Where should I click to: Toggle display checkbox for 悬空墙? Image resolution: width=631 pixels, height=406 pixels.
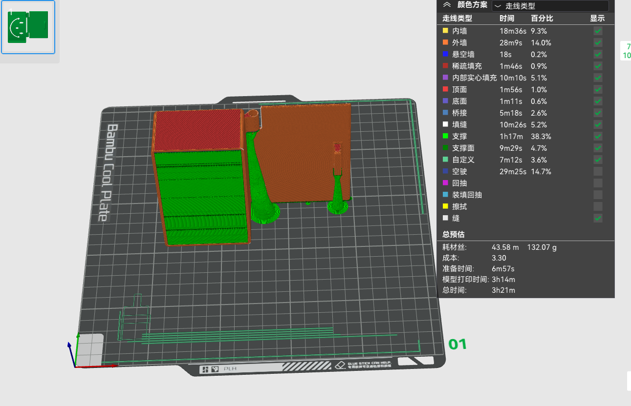click(x=598, y=54)
